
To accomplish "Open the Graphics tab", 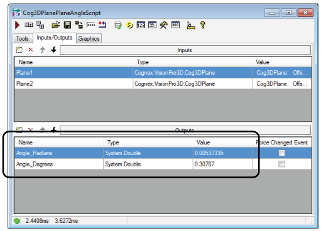I will (89, 38).
